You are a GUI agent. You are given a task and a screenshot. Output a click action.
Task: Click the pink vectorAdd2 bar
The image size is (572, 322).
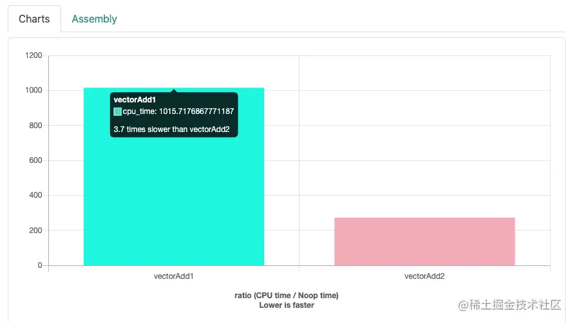[x=424, y=241]
